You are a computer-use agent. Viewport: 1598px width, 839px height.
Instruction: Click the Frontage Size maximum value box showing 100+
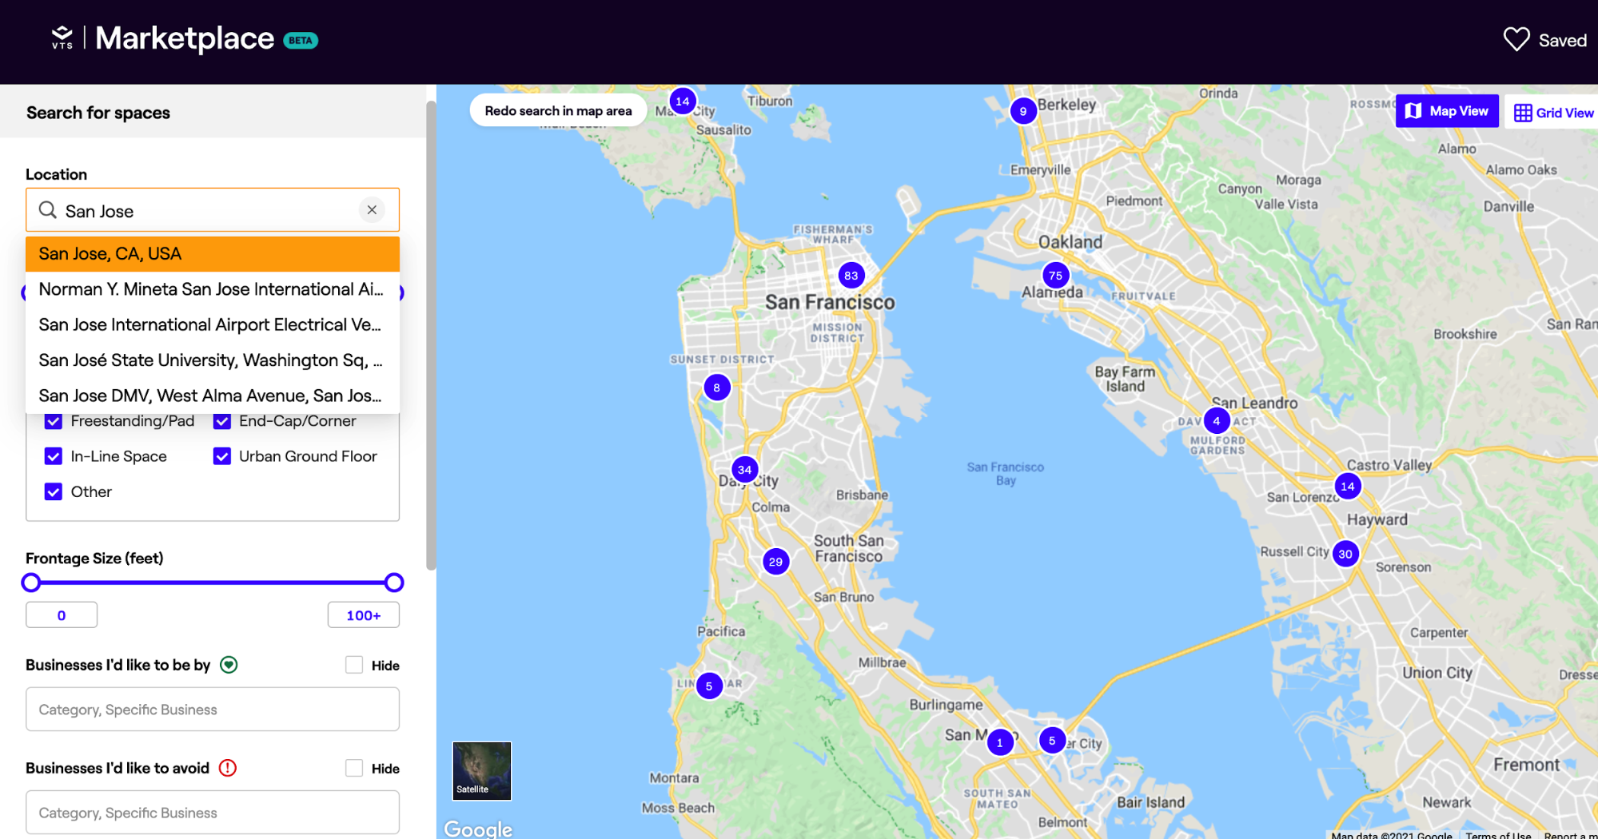pos(364,615)
